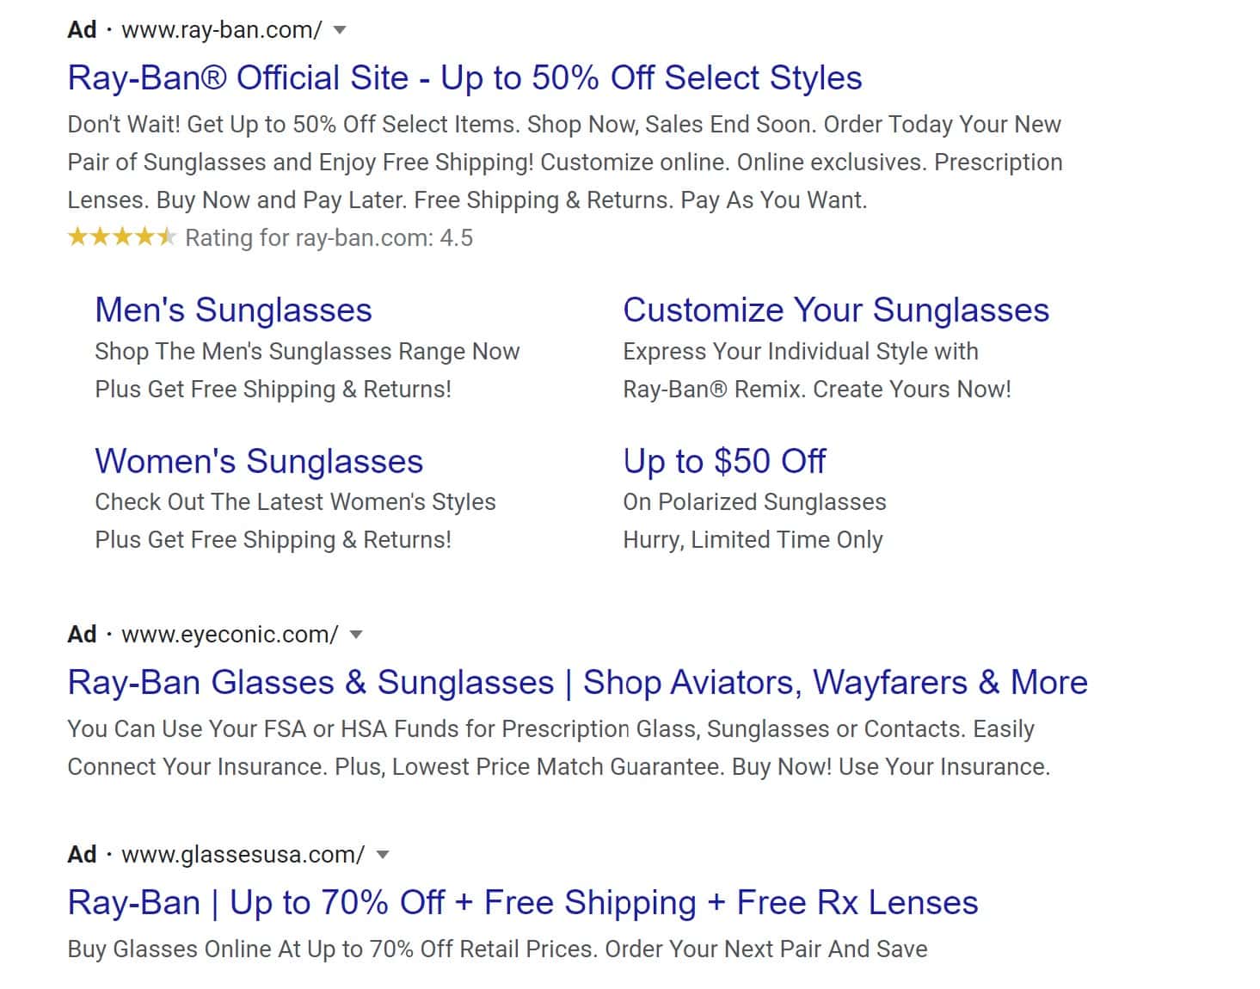This screenshot has height=989, width=1260.
Task: Click the www.ray-ban.com/ display URL
Action: pyautogui.click(x=222, y=30)
